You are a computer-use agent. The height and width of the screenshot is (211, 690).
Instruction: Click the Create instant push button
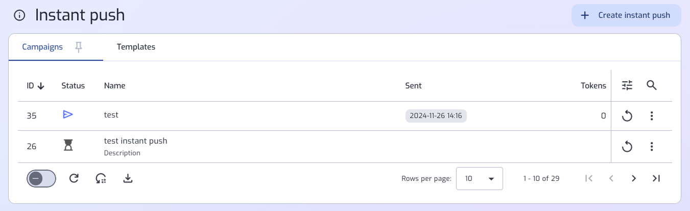tap(626, 15)
